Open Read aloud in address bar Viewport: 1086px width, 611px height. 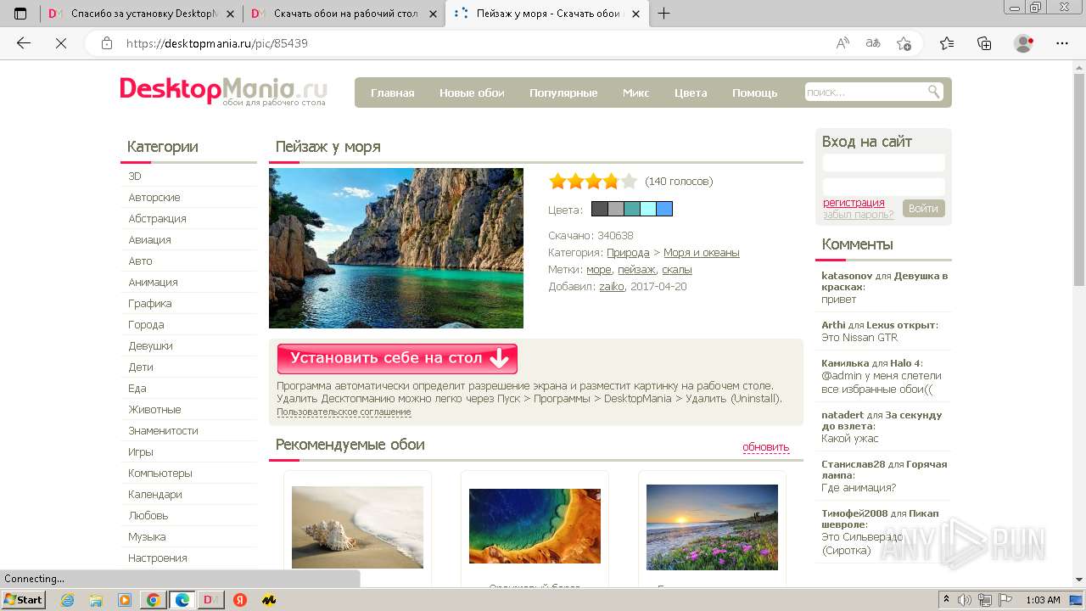842,43
